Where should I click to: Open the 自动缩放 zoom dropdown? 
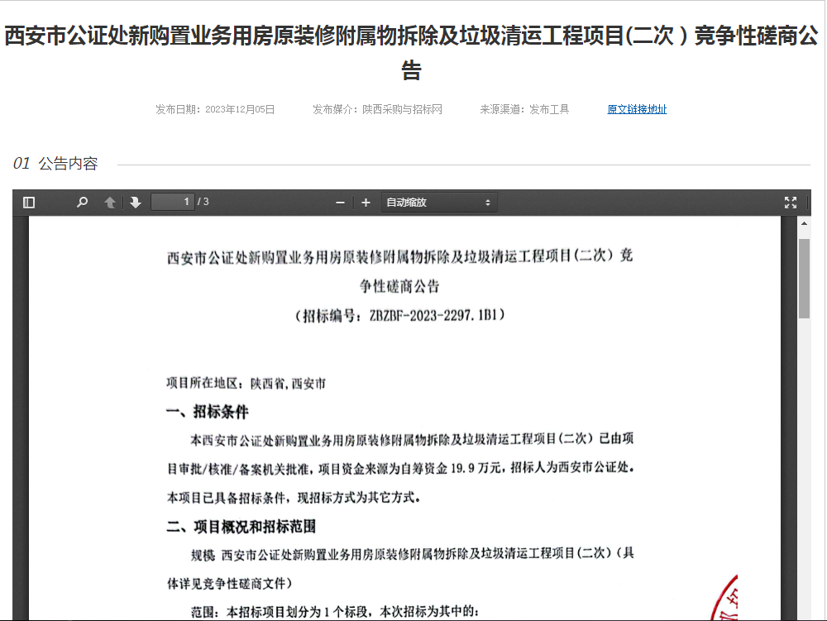[439, 203]
